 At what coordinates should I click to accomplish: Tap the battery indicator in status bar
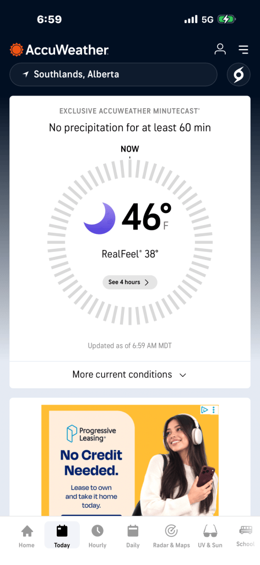[226, 19]
